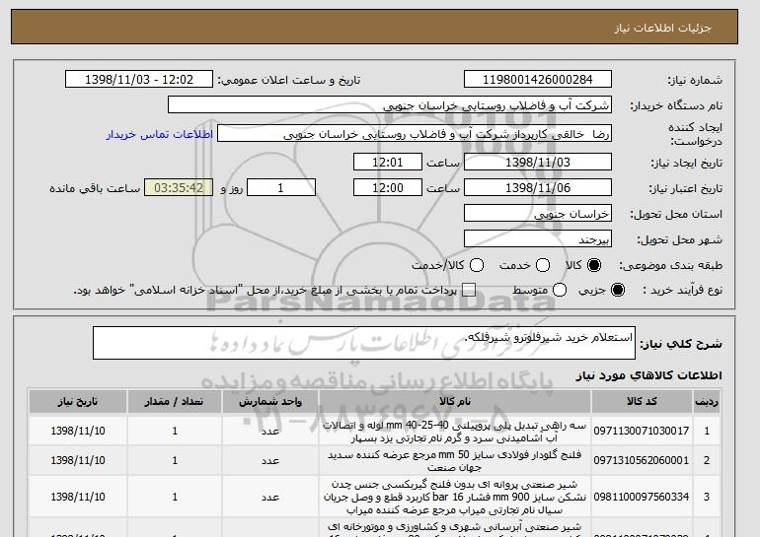Click the need number field 1198001426000284
The width and height of the screenshot is (760, 537).
point(538,80)
